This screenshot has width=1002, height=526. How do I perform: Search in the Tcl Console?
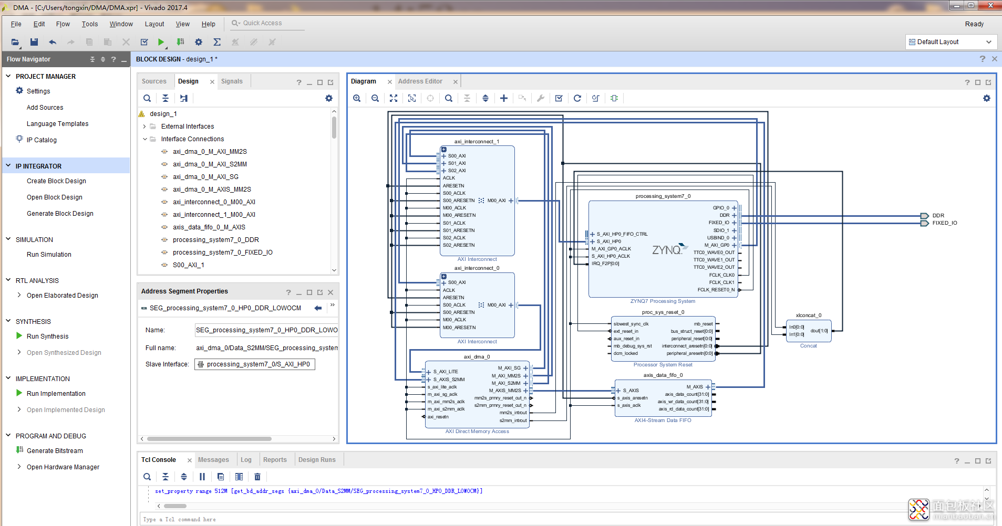pyautogui.click(x=147, y=477)
